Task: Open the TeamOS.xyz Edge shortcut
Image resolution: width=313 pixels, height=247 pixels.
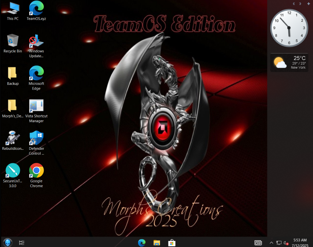Action: (36, 11)
